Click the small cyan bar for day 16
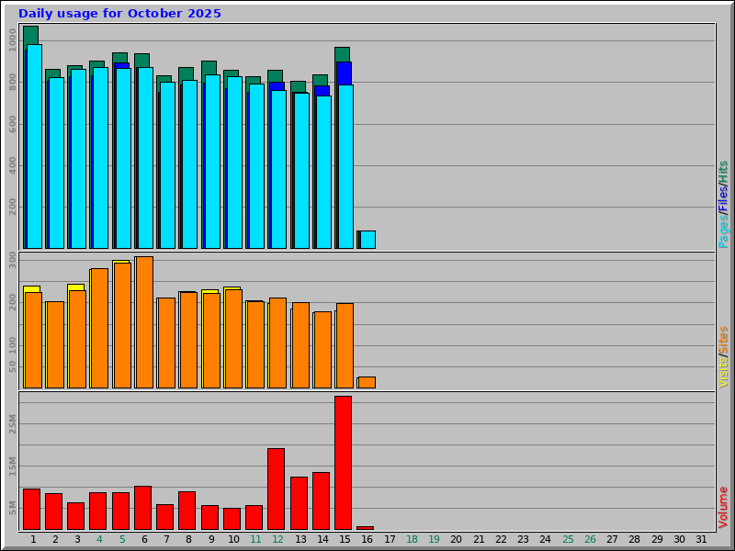Viewport: 735px width, 551px height. click(367, 240)
